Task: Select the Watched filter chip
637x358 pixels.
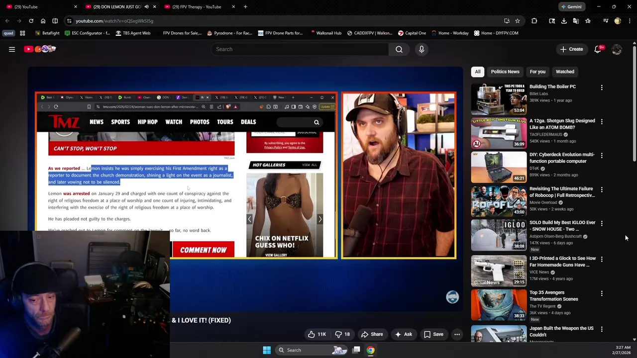Action: 565,72
